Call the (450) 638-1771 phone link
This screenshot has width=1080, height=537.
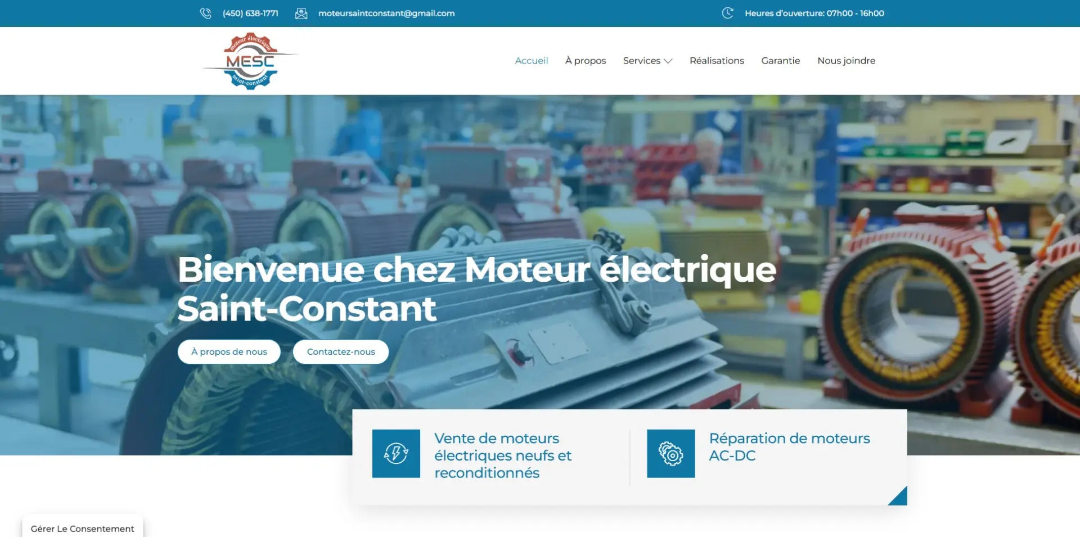[x=250, y=13]
